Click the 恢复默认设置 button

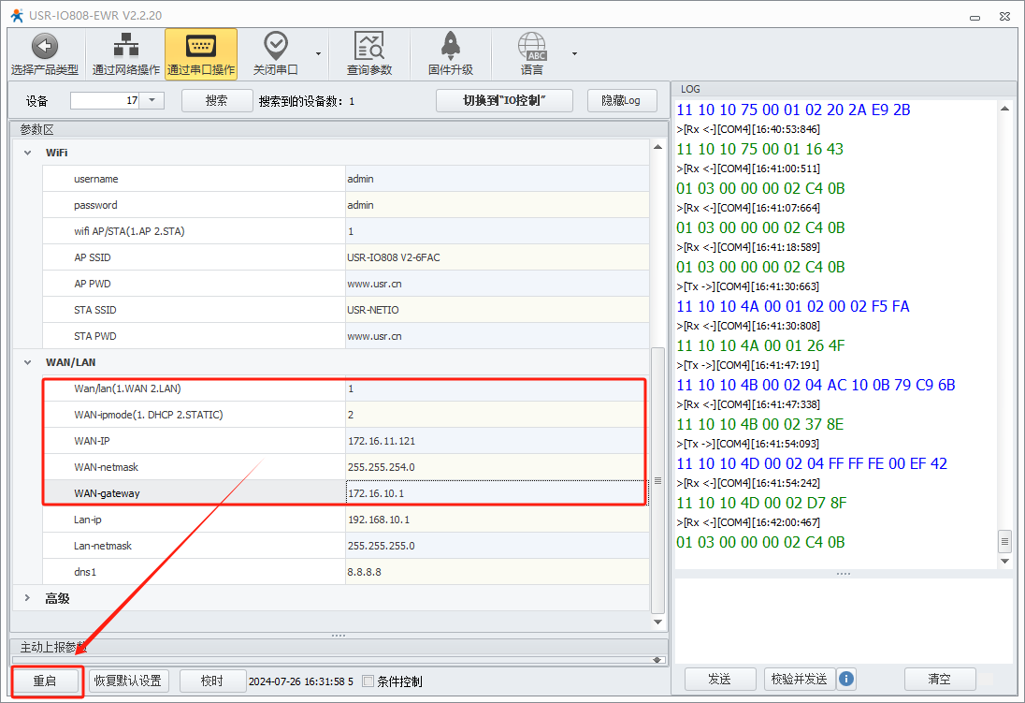126,681
